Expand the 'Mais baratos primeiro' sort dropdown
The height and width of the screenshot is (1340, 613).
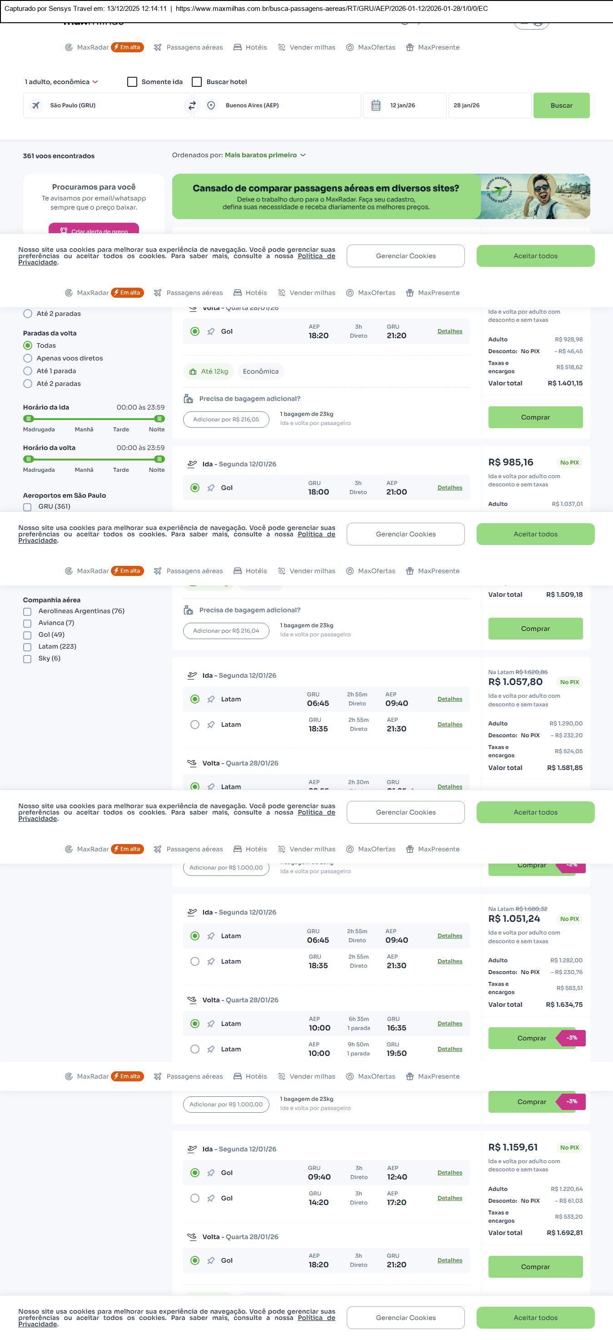point(265,155)
